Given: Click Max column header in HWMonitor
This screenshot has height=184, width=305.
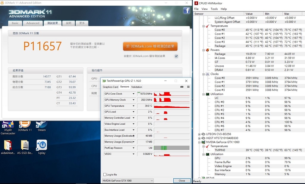Looking at the screenshot, I should tap(292, 14).
